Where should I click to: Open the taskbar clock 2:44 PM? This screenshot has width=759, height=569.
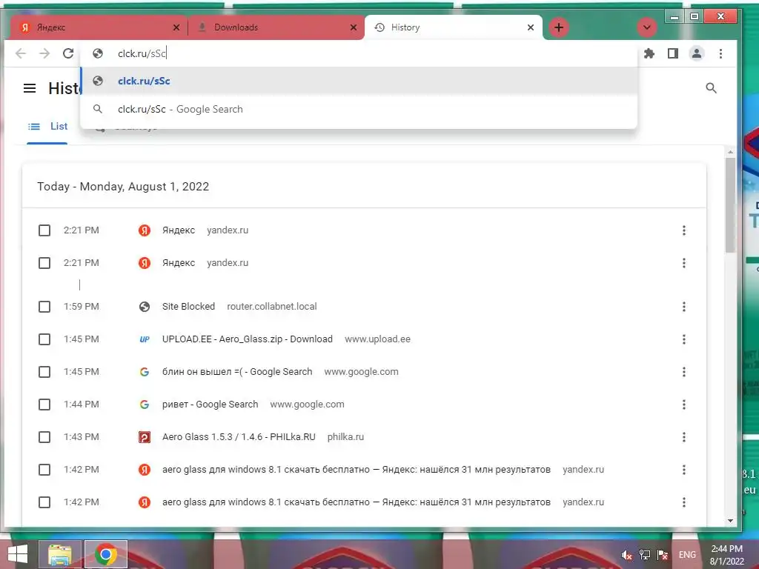point(726,554)
